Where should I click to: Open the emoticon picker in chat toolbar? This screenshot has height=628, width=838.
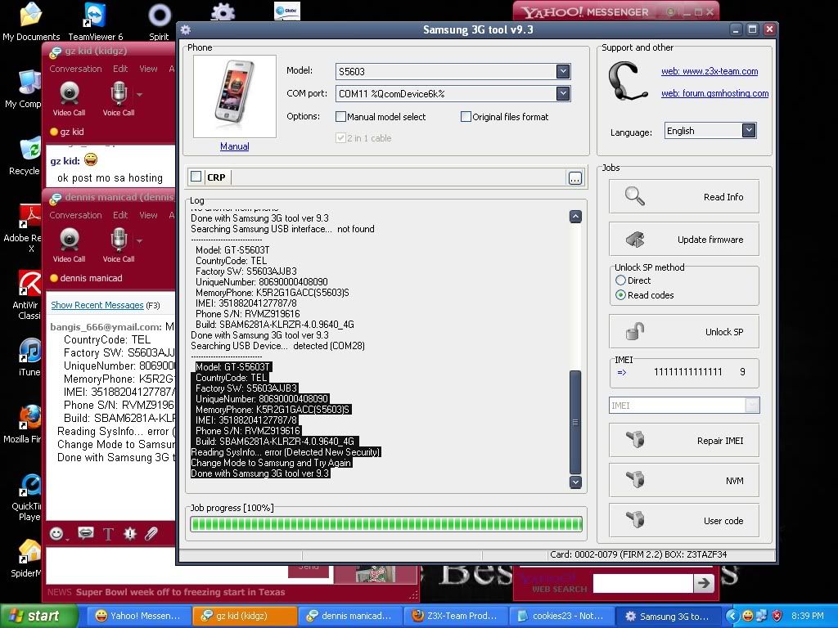click(57, 533)
